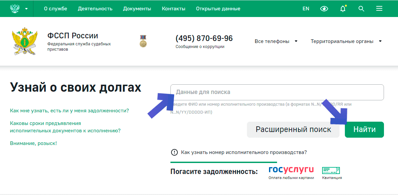
Task: Click the search magnifier icon
Action: 361,9
